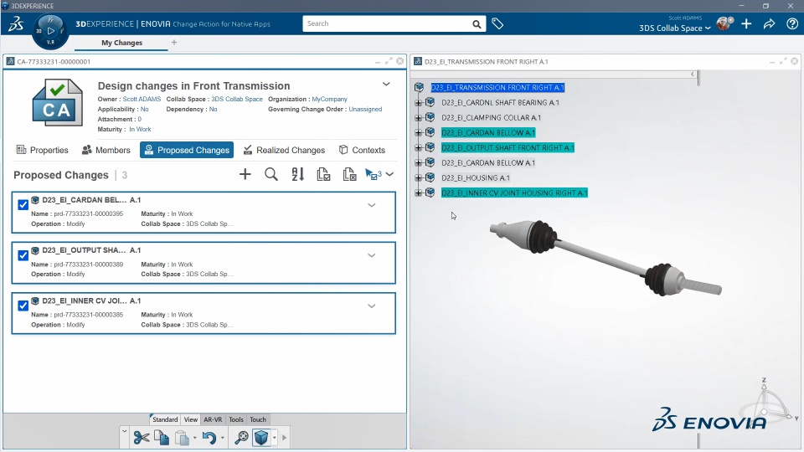Screen dimensions: 804x452
Task: Click the Change Action CA icon
Action: tap(58, 102)
